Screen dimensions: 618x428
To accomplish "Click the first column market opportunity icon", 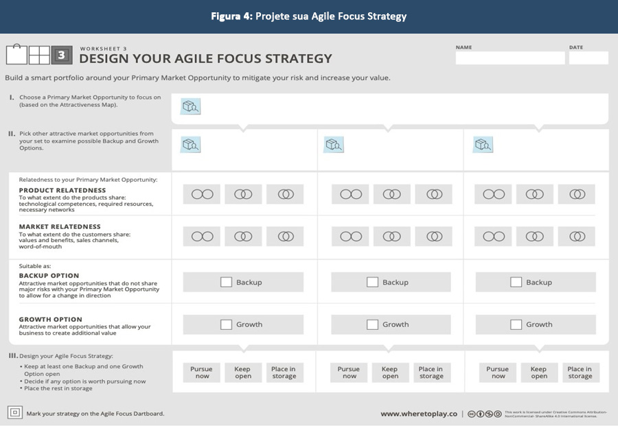I will [x=190, y=144].
